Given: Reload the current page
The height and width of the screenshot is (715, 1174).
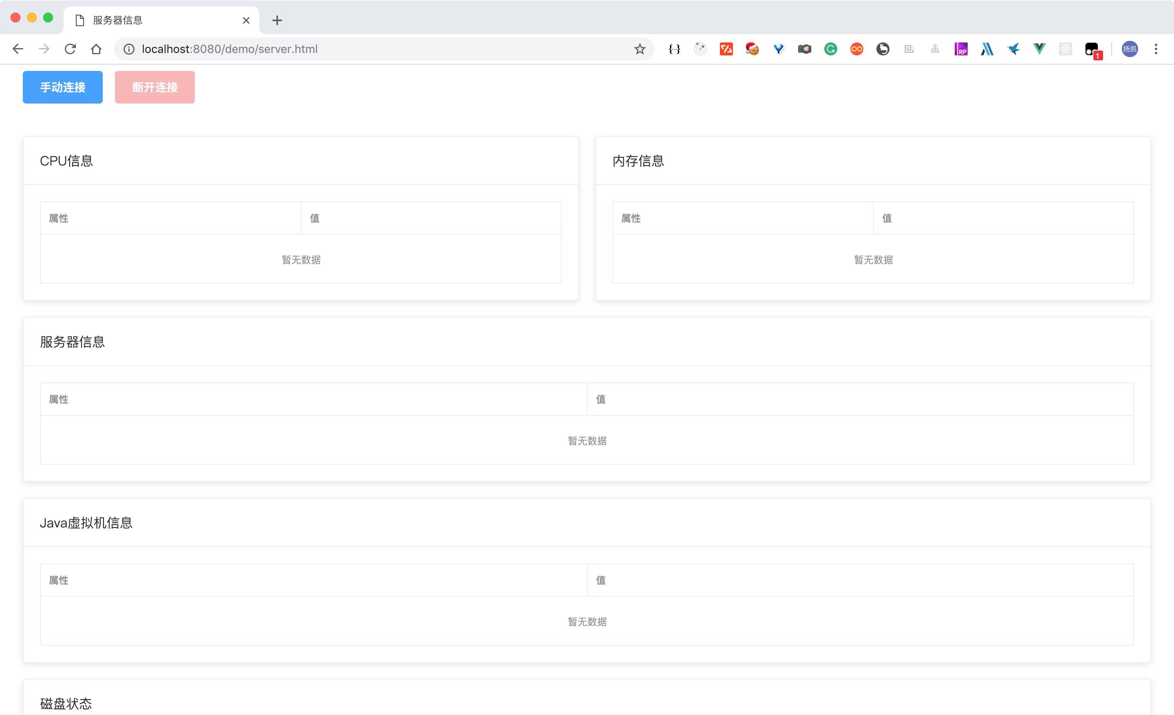Looking at the screenshot, I should [70, 49].
